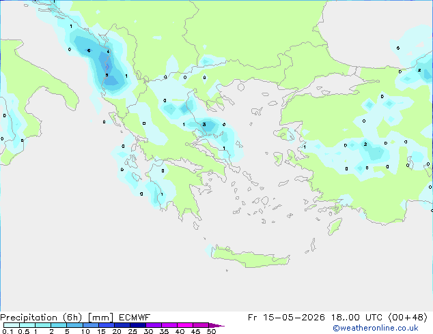Click the '25' legend scale label
The height and width of the screenshot is (334, 433).
click(x=132, y=331)
